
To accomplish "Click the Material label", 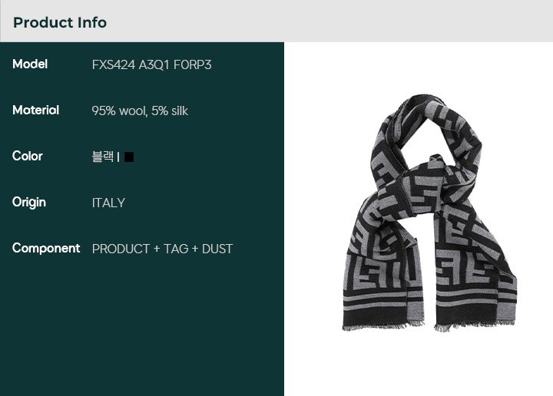I will 35,111.
